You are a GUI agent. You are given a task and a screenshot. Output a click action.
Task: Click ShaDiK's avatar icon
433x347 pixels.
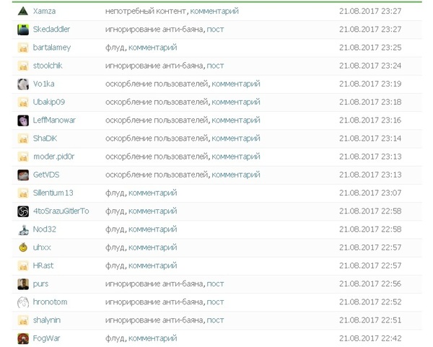pyautogui.click(x=23, y=139)
